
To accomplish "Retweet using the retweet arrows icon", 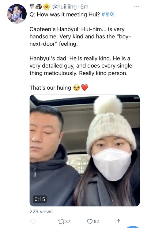I will point(60,222).
